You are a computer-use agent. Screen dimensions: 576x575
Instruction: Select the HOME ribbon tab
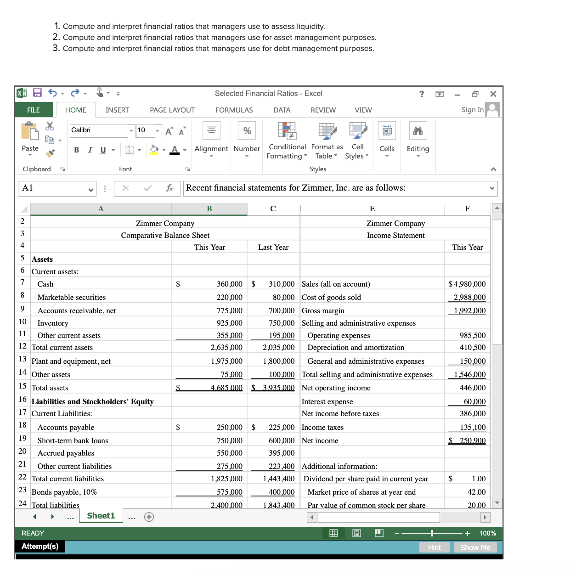[75, 110]
